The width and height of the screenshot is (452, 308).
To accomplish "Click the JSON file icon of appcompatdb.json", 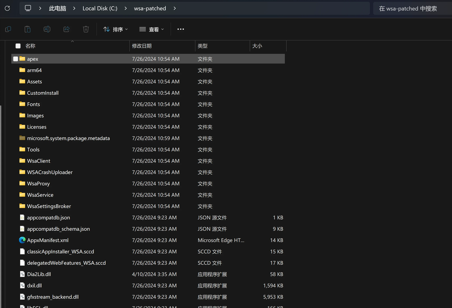I will pos(22,217).
